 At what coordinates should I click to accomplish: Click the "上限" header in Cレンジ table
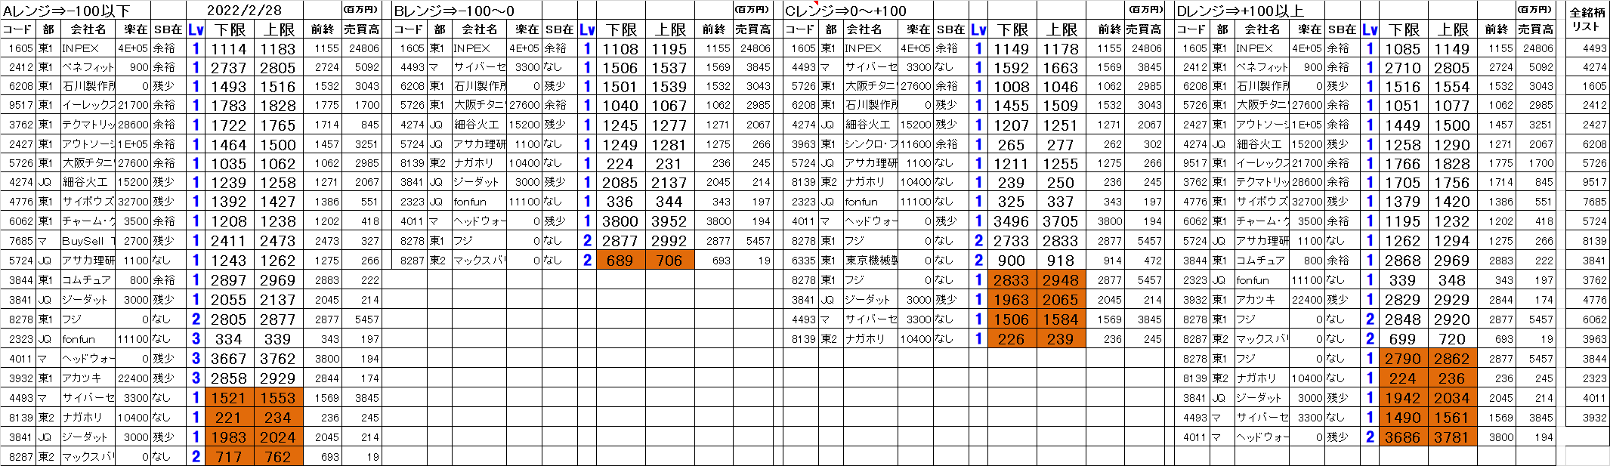1061,29
